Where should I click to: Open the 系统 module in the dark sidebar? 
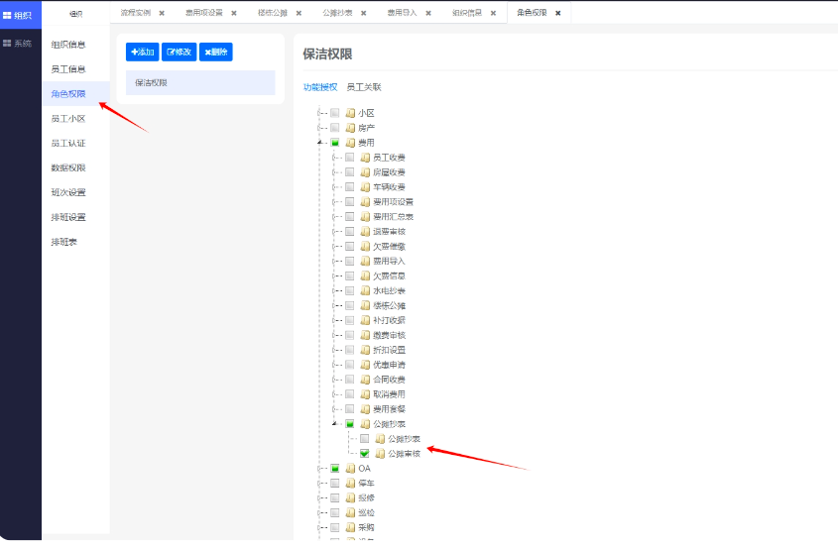point(17,44)
